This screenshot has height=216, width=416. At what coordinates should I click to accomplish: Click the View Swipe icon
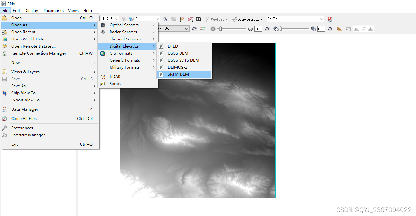[371, 29]
